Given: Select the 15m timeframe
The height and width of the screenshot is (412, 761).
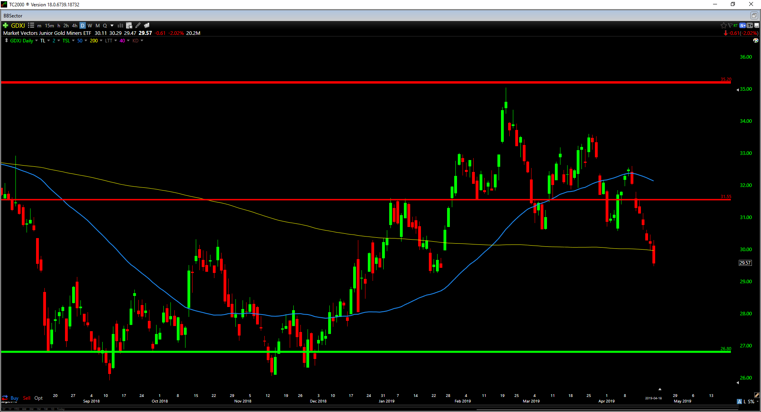Looking at the screenshot, I should tap(49, 25).
